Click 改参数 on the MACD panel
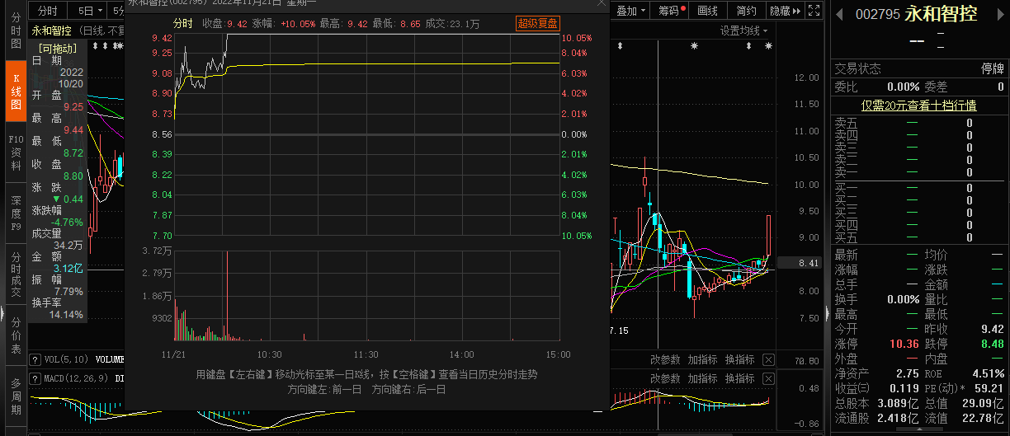 (665, 379)
